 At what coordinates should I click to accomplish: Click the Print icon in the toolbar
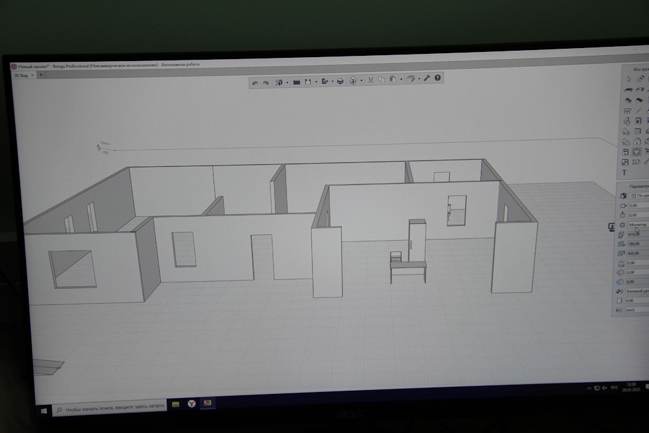click(339, 81)
